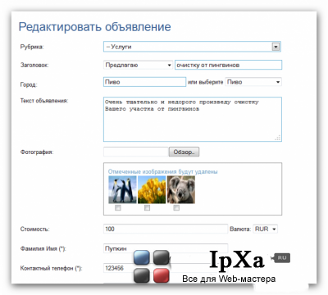Screen dimensions: 328x295
Task: Check the box under the koala image
Action: [x=176, y=208]
